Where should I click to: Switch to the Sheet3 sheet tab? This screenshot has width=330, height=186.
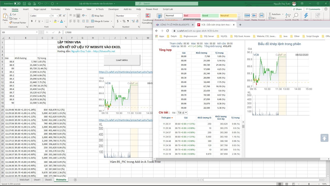[x=48, y=180]
